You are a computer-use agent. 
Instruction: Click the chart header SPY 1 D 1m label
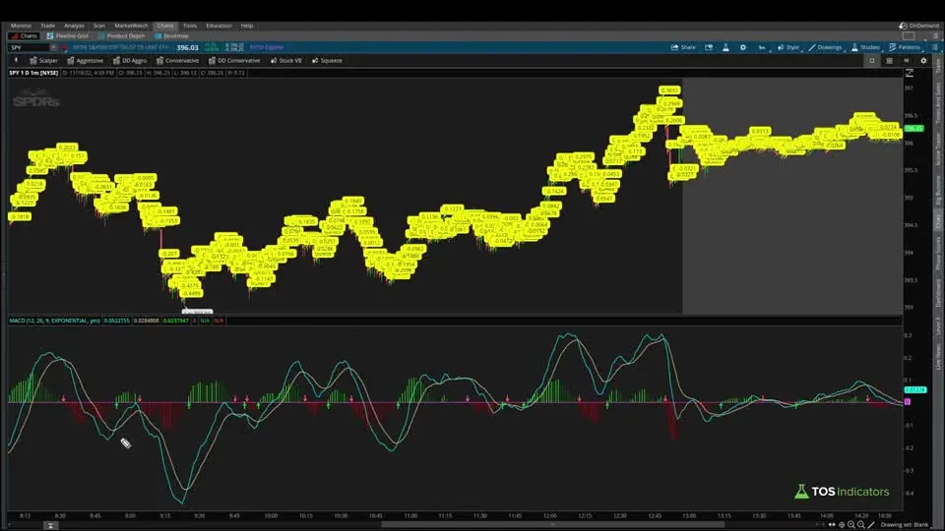[33, 73]
